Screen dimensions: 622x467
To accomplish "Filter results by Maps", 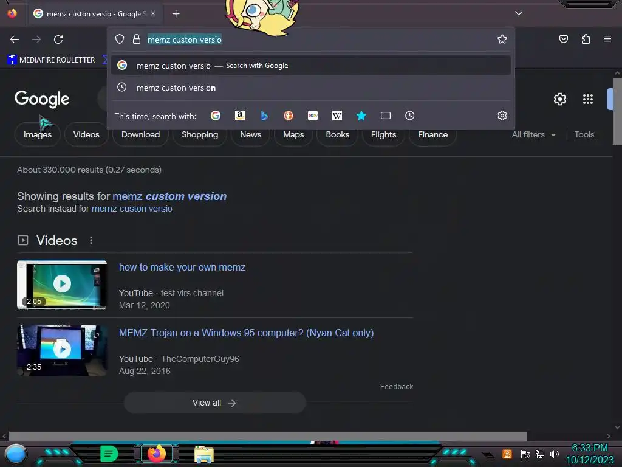I will [x=293, y=134].
